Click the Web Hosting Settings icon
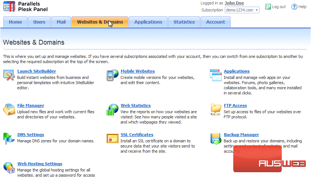Screen dimensions: 311x177 pyautogui.click(x=9, y=167)
